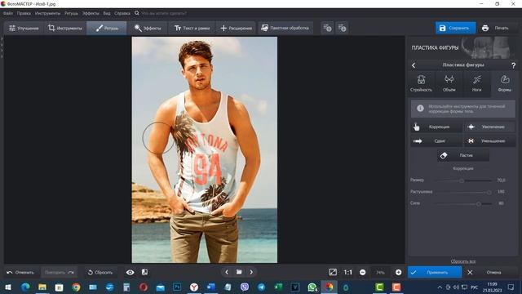Choose the Увеличение tool
Image resolution: width=522 pixels, height=294 pixels.
pos(489,127)
